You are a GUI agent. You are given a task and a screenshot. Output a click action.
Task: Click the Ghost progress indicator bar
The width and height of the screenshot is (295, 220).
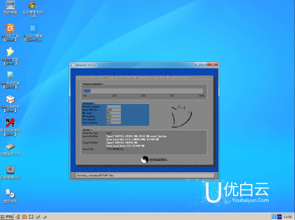tap(143, 91)
